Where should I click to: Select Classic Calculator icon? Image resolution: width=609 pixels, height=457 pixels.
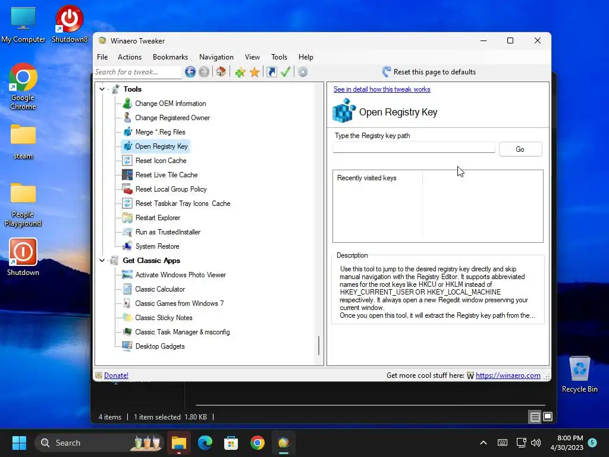click(x=127, y=289)
